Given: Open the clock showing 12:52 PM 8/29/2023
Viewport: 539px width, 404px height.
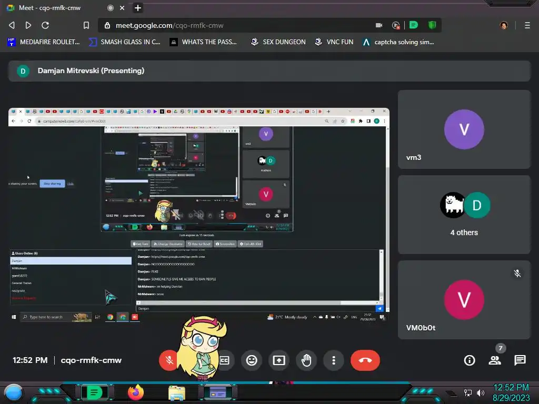Looking at the screenshot, I should (511, 392).
